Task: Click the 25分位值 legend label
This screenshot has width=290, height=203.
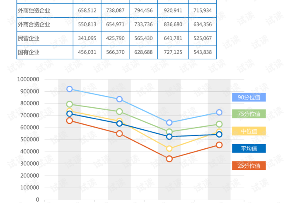Action: tap(249, 166)
